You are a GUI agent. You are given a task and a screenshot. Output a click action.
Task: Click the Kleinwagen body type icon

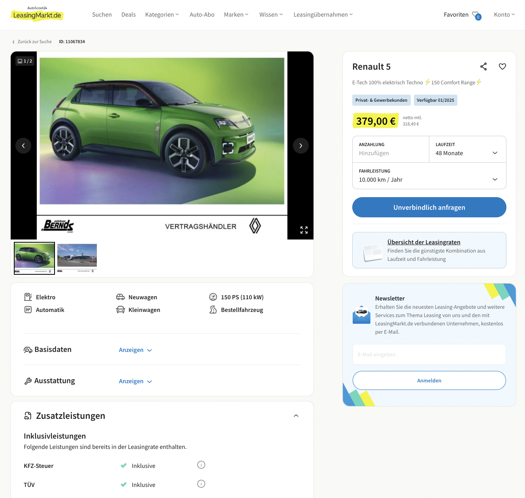pos(121,310)
